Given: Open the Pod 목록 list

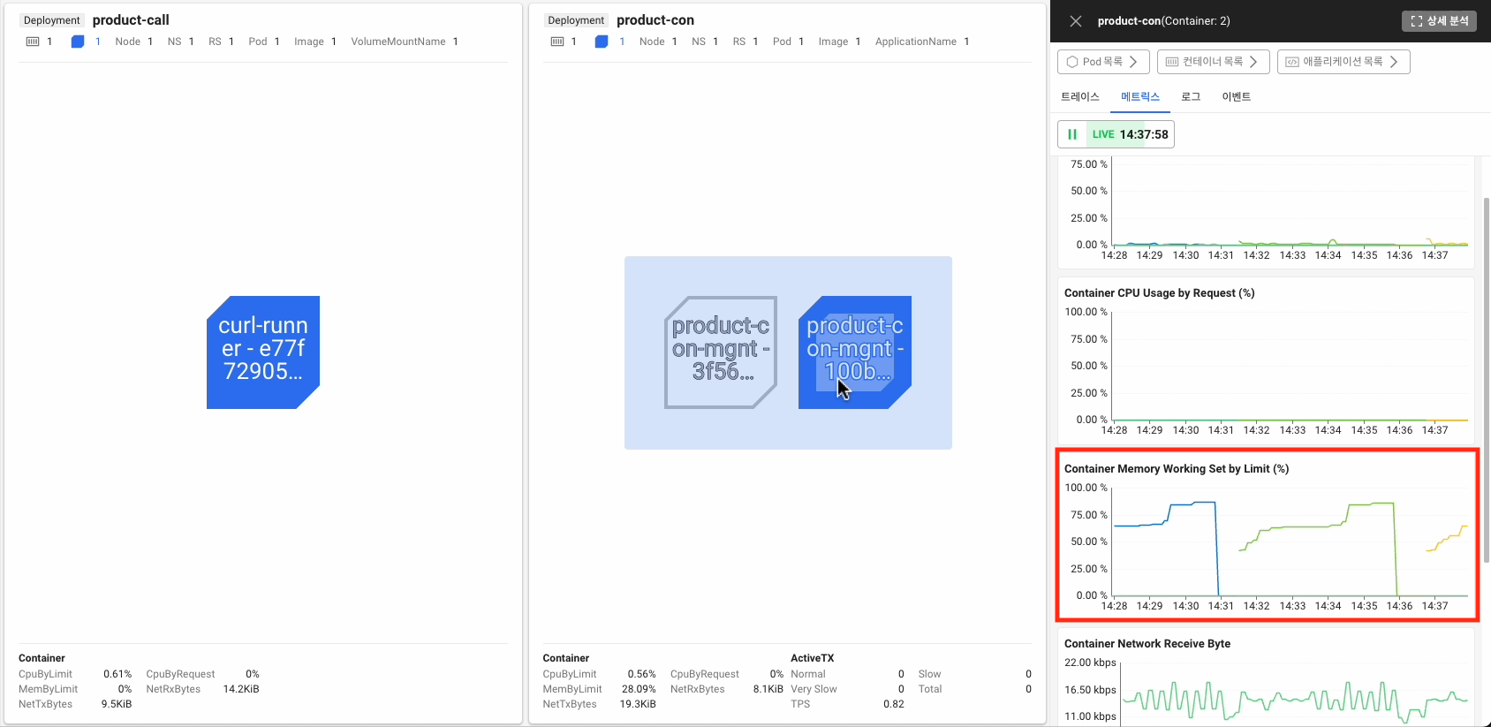Looking at the screenshot, I should tap(1103, 62).
